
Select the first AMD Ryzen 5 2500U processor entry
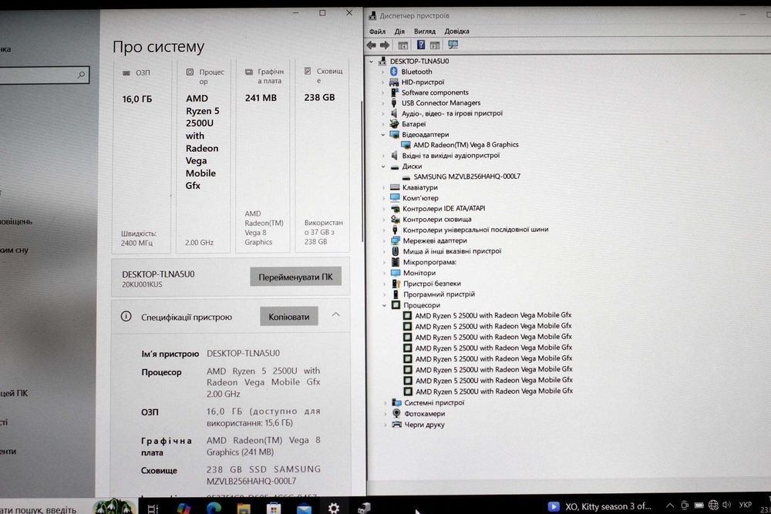pos(493,315)
